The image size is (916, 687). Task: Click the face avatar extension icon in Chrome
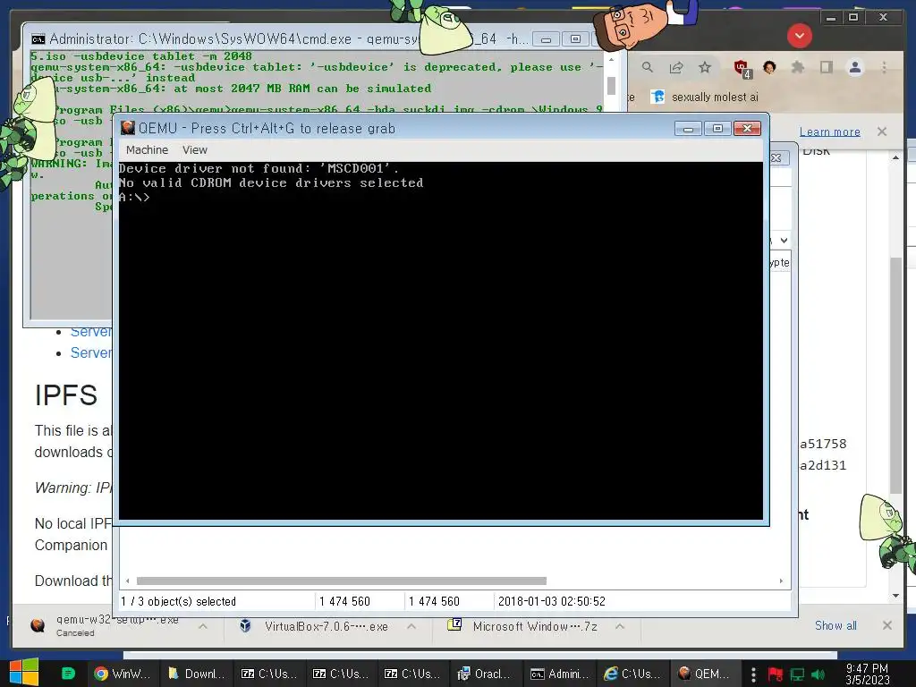[769, 67]
